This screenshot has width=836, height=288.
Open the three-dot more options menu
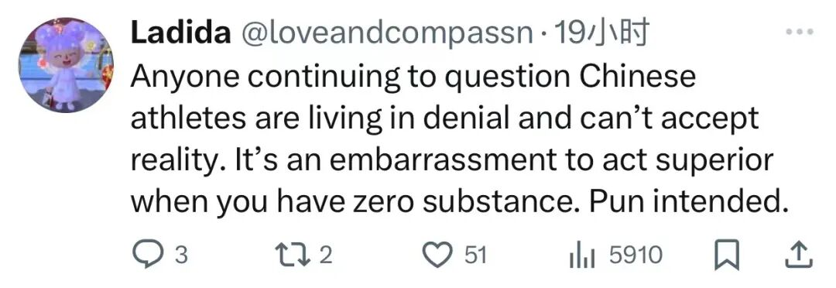pos(800,33)
